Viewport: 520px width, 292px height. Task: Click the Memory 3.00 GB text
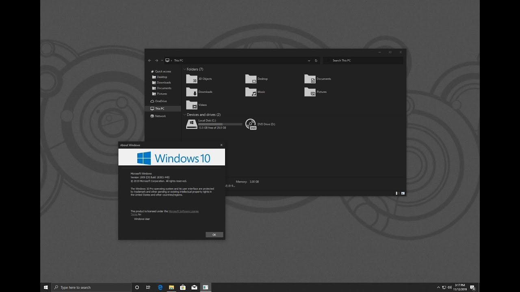pos(247,182)
